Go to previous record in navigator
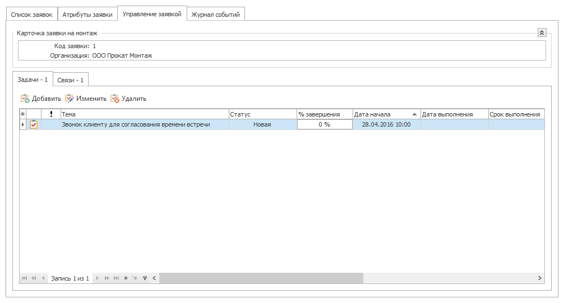This screenshot has width=564, height=303. pyautogui.click(x=43, y=278)
